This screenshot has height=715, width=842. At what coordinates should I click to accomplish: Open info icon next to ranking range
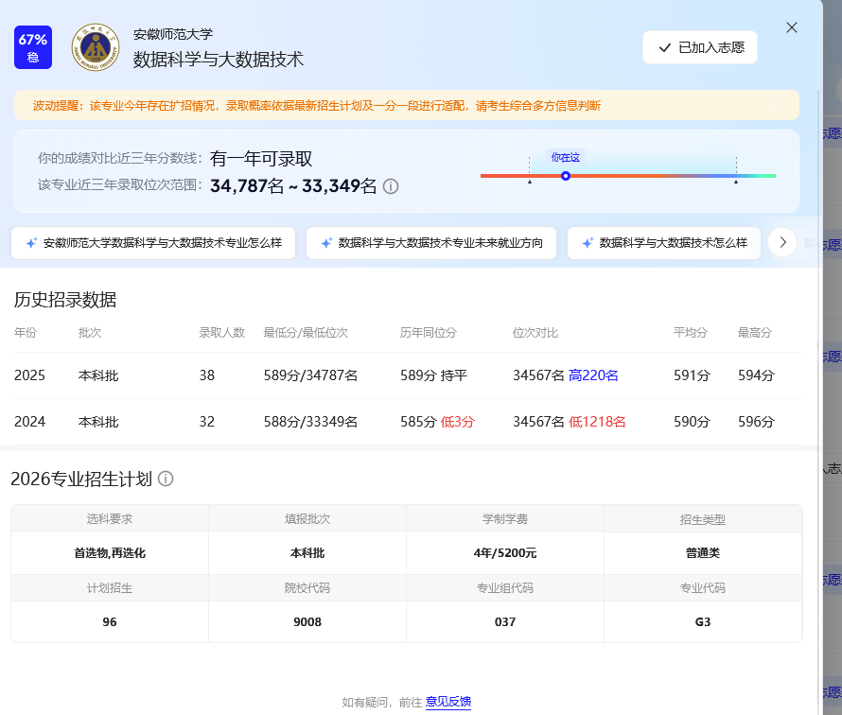point(391,186)
